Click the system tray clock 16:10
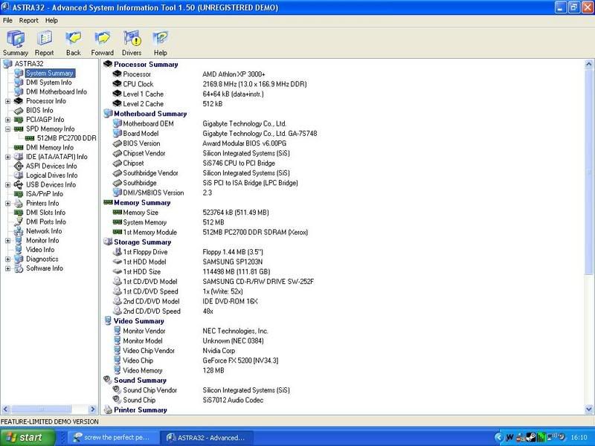The image size is (595, 446). [x=579, y=438]
